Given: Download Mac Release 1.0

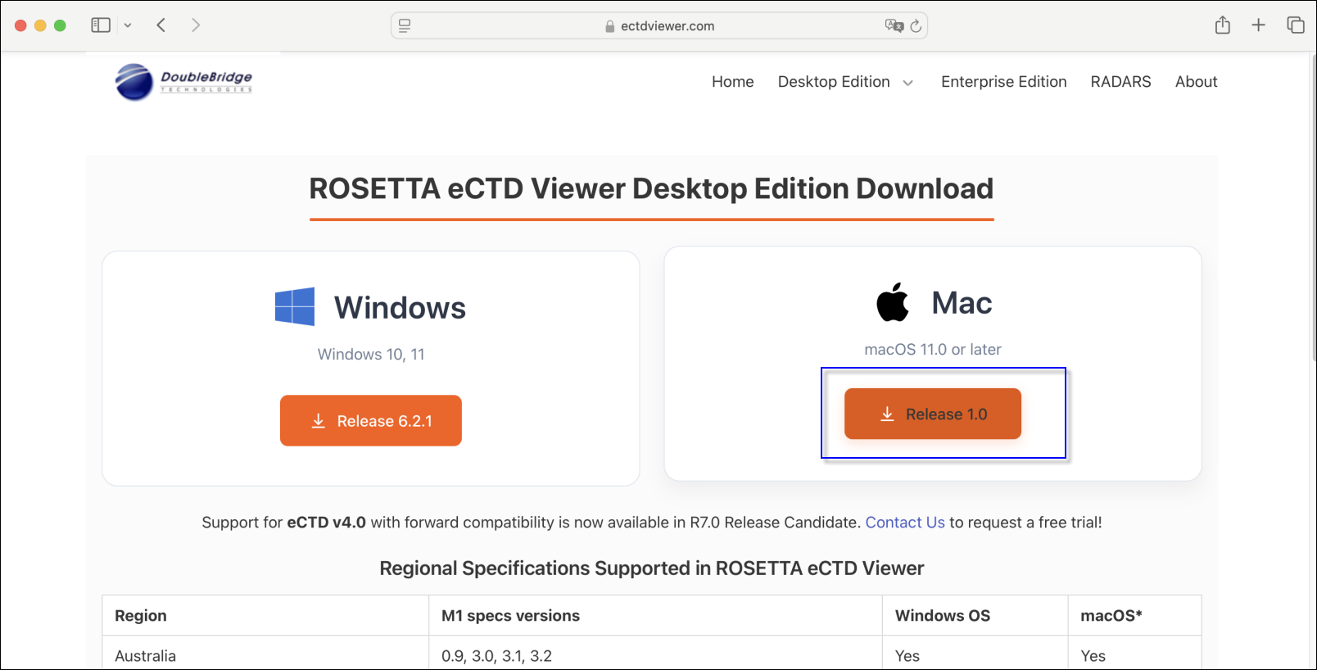Looking at the screenshot, I should (x=932, y=414).
